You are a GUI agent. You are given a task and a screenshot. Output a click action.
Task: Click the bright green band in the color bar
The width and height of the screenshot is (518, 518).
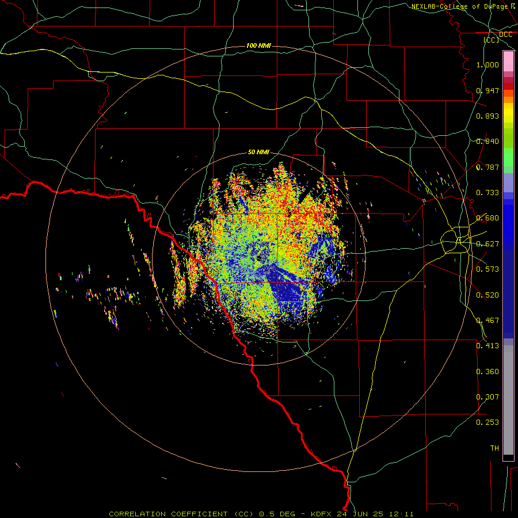pos(508,157)
